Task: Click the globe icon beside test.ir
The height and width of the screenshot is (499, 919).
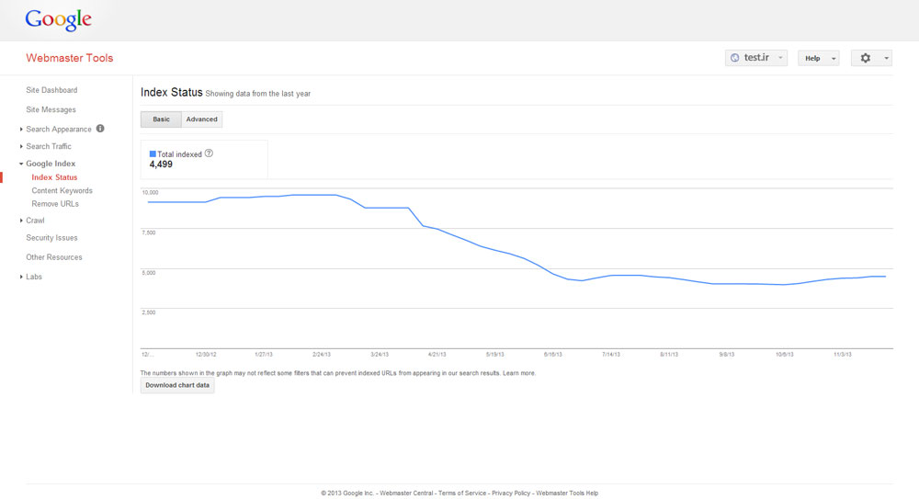Action: pyautogui.click(x=734, y=58)
